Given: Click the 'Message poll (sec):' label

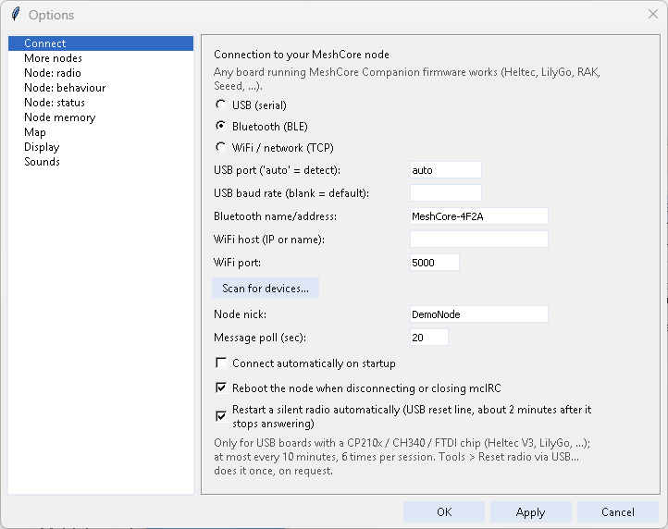Looking at the screenshot, I should click(260, 338).
